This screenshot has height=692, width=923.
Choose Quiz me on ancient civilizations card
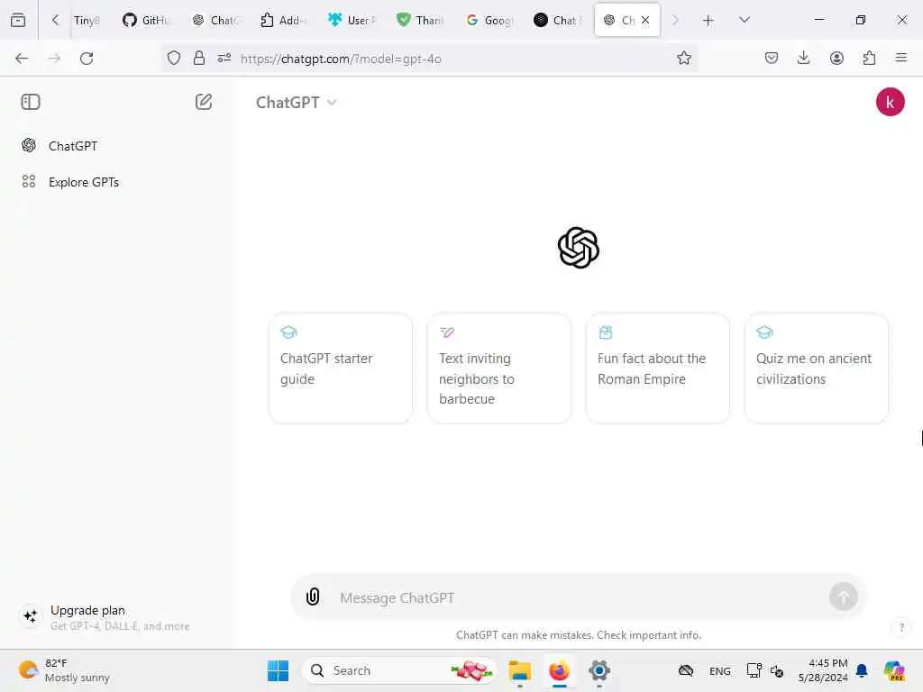point(816,369)
